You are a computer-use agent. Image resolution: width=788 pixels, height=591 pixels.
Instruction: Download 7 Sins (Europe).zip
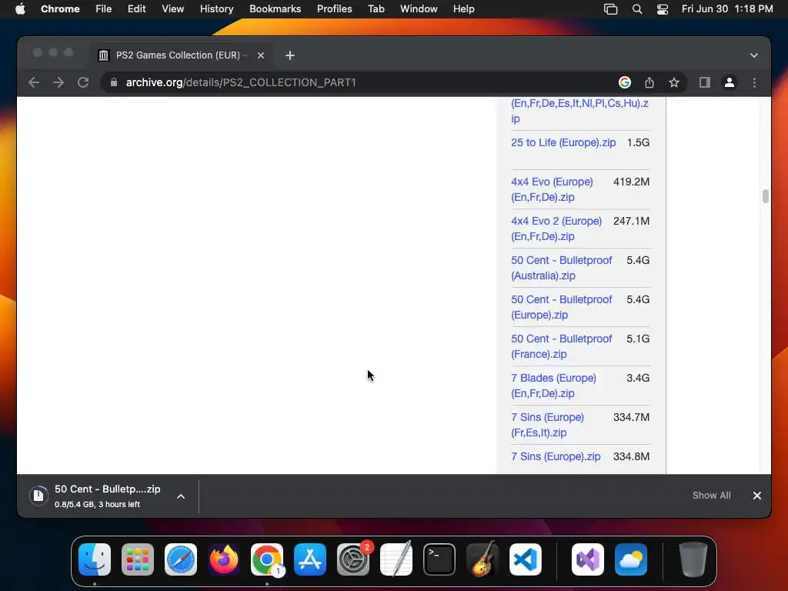(556, 457)
